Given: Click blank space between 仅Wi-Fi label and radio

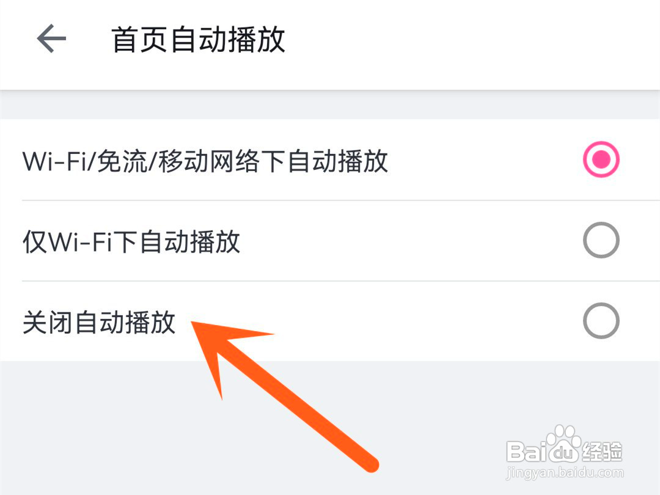Looking at the screenshot, I should (411, 241).
